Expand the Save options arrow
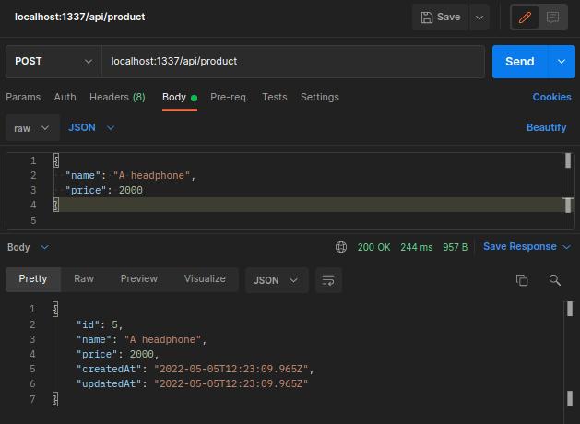The image size is (580, 424). tap(479, 18)
